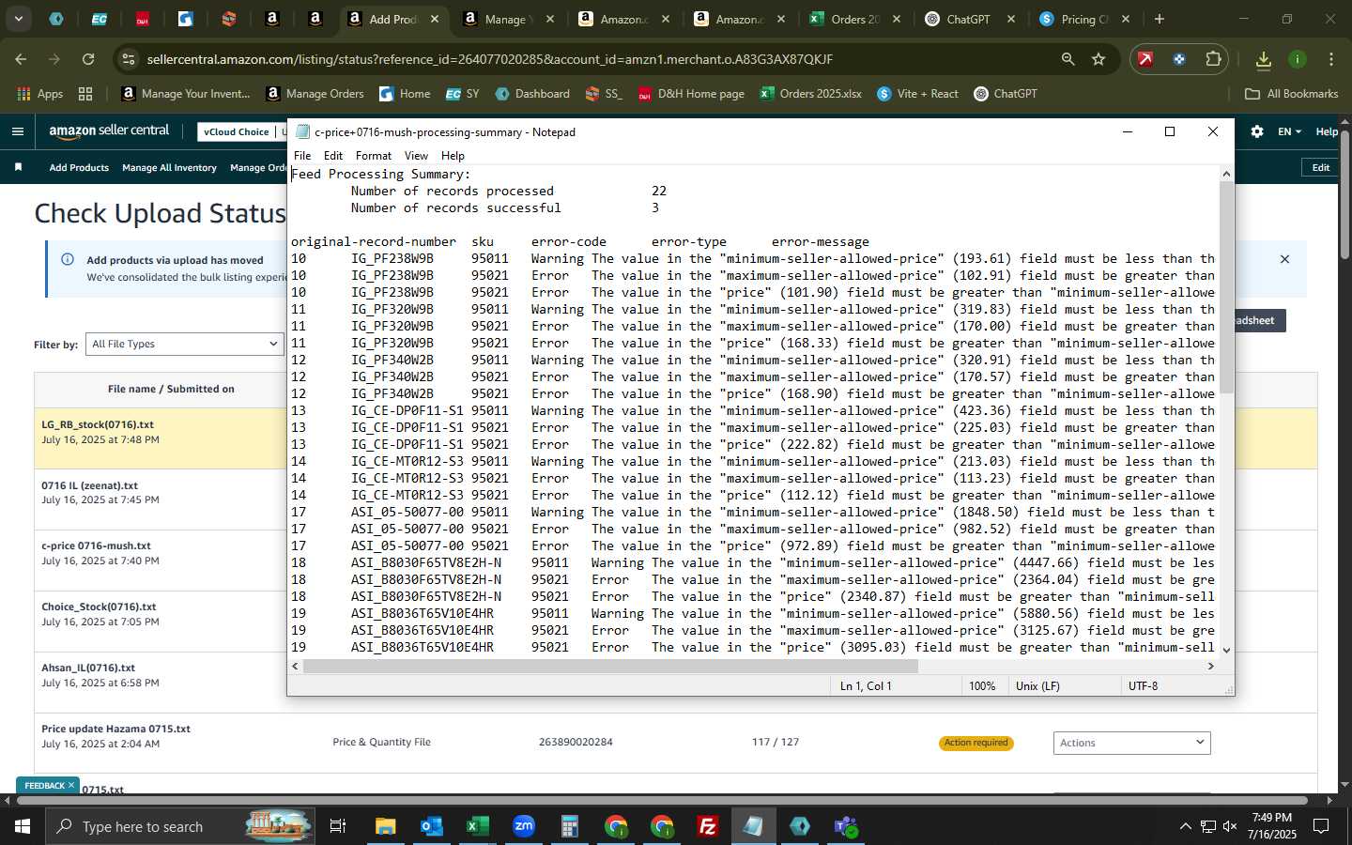1352x845 pixels.
Task: Open Zoom from taskbar
Action: 524,826
